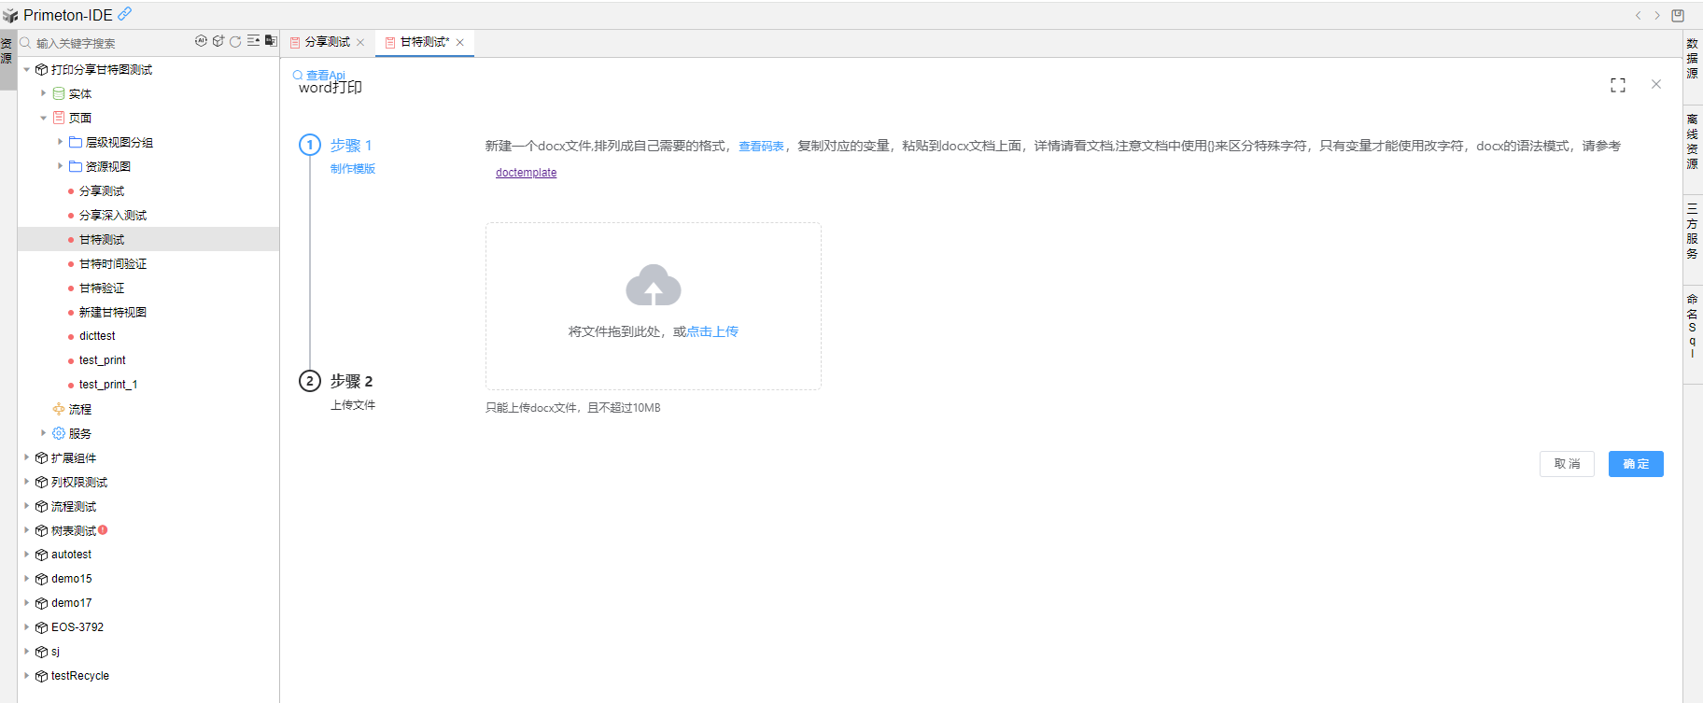Expand the 实体 node
Screen dimensions: 1703x703
tap(43, 93)
